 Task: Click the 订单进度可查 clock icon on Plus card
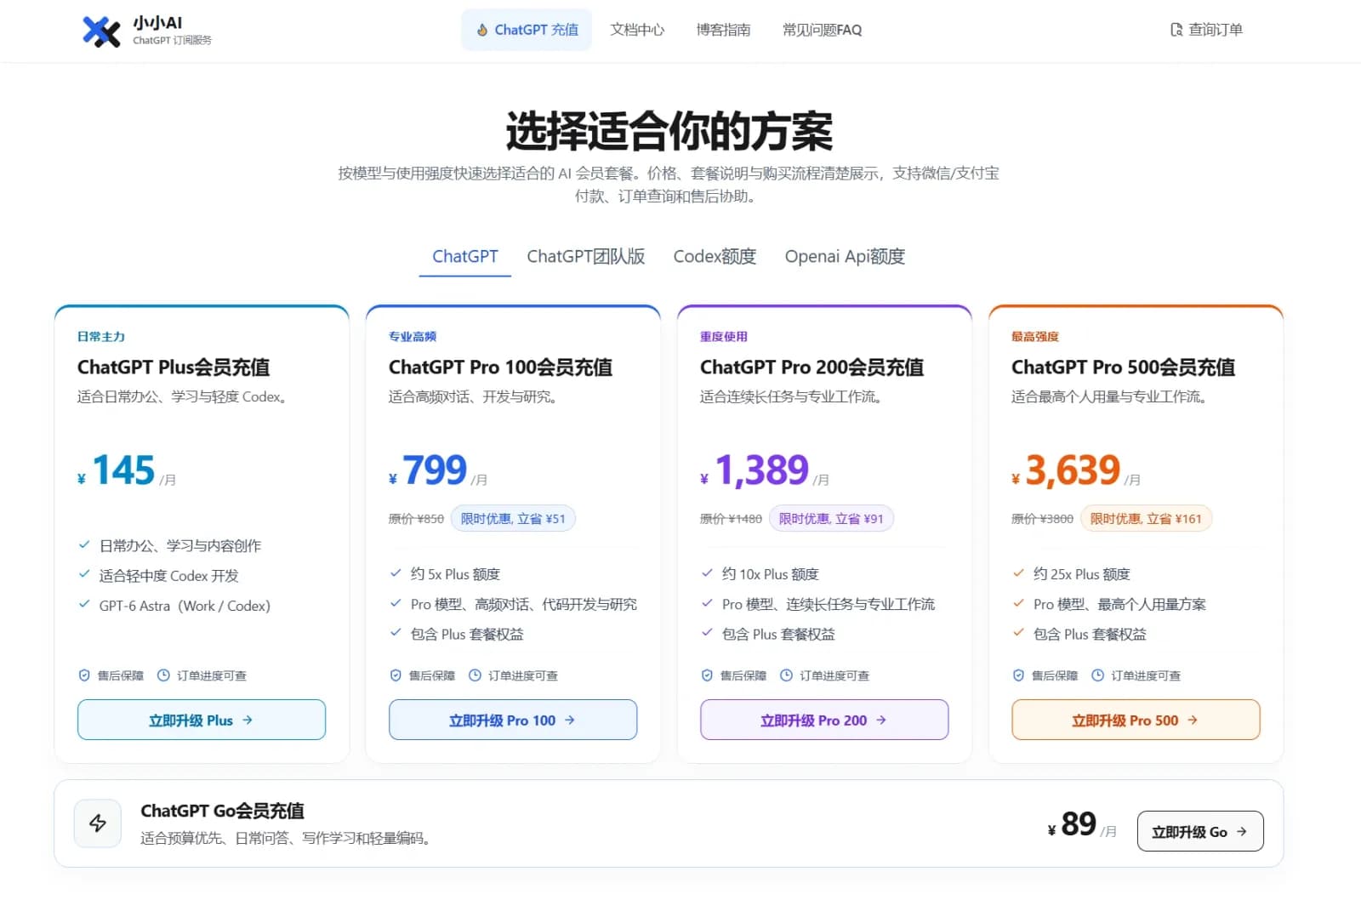(x=163, y=675)
